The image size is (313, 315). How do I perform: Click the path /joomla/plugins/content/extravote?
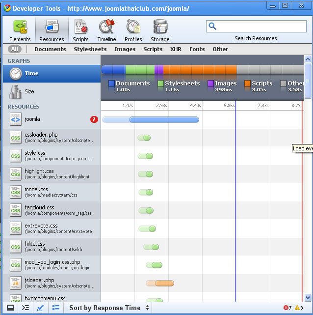(x=58, y=231)
